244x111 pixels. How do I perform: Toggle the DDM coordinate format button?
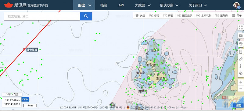pyautogui.click(x=25, y=99)
